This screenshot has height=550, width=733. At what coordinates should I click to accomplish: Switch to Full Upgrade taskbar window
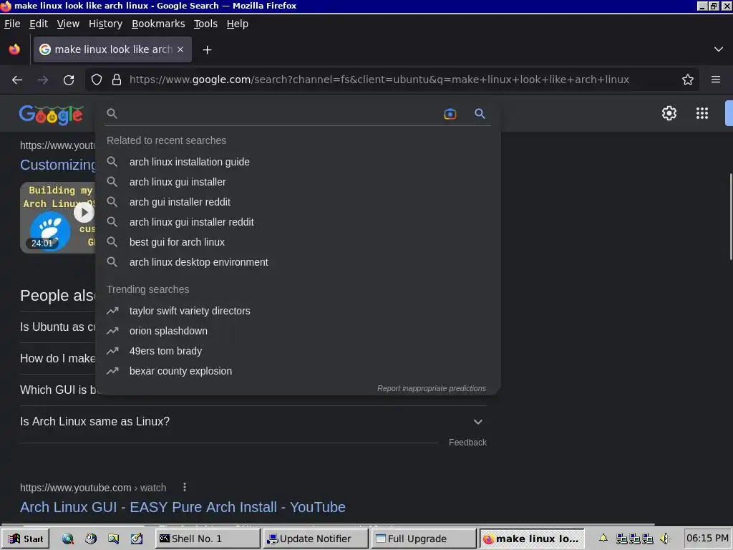pos(424,539)
